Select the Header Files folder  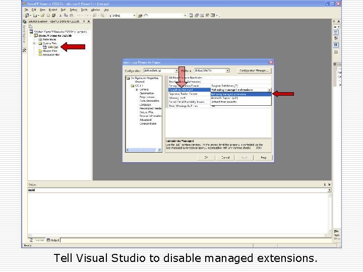click(48, 51)
